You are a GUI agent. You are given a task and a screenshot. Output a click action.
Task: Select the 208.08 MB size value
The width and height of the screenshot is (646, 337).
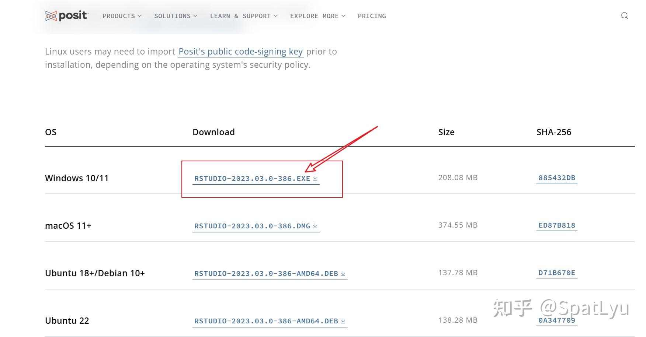pos(458,178)
